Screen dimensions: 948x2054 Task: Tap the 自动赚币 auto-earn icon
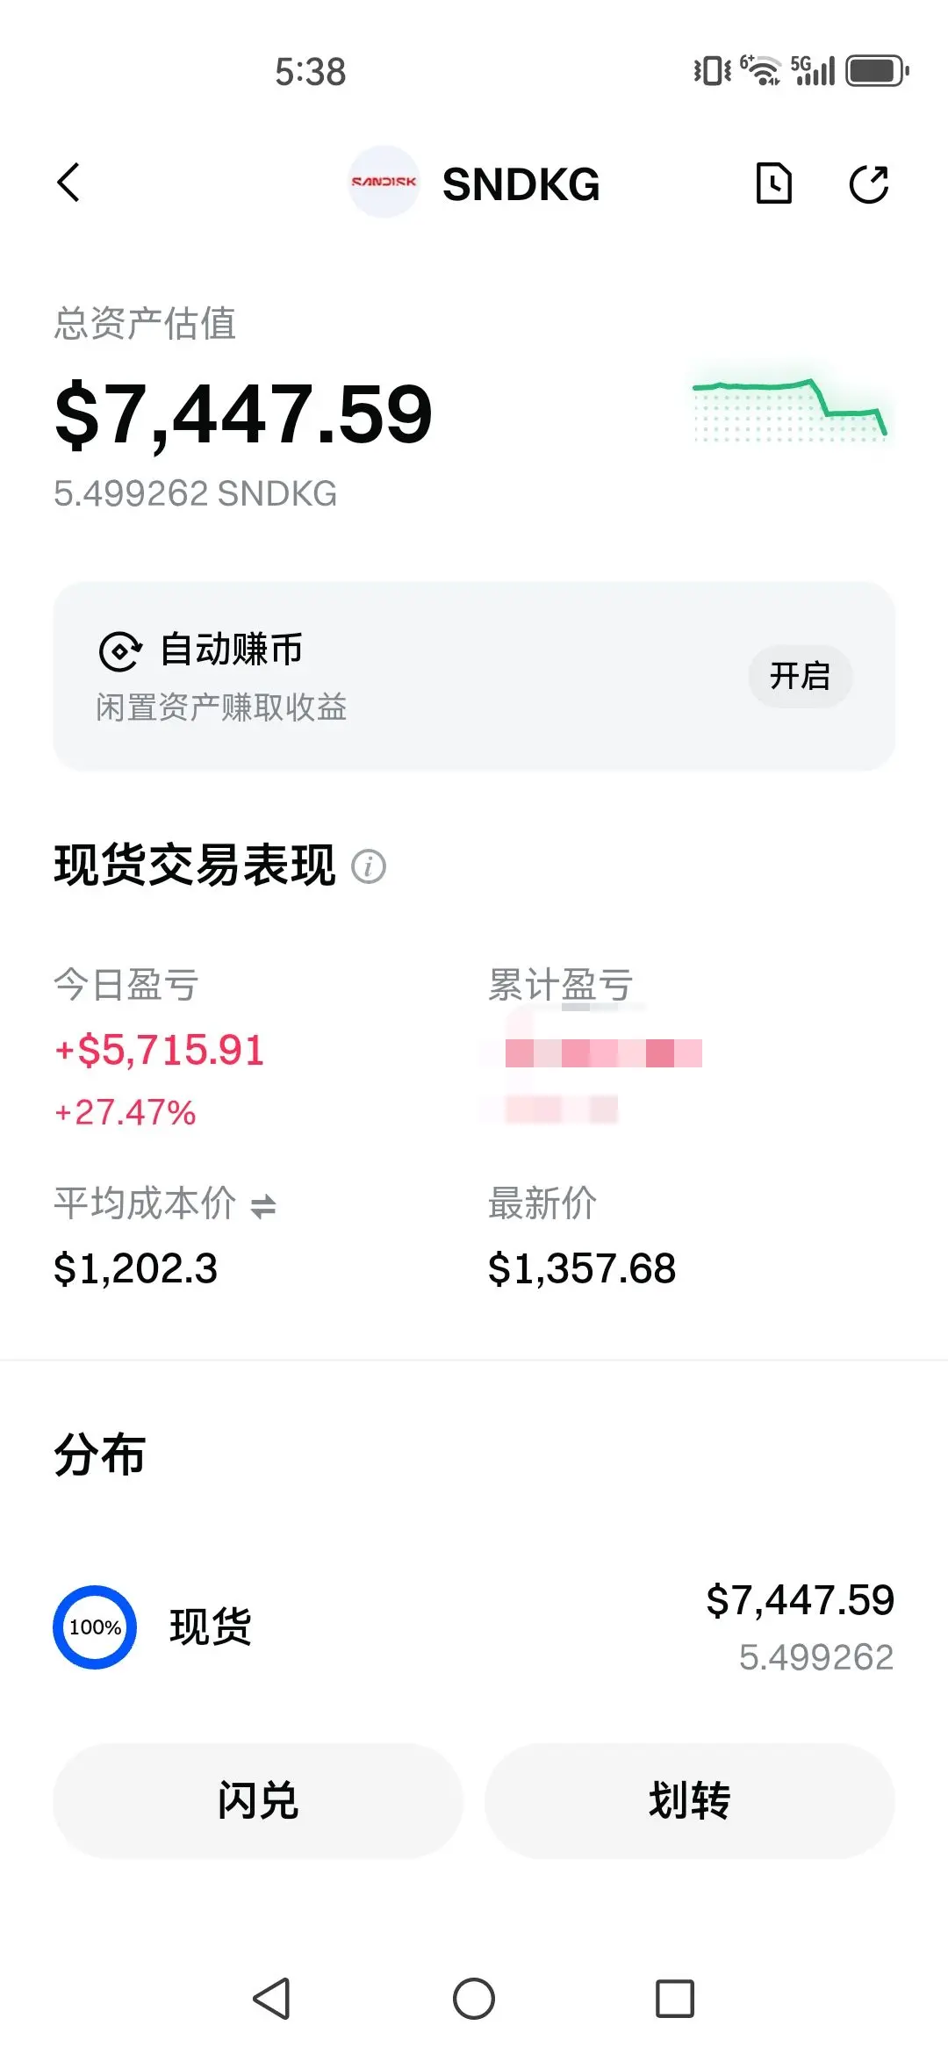coord(120,650)
